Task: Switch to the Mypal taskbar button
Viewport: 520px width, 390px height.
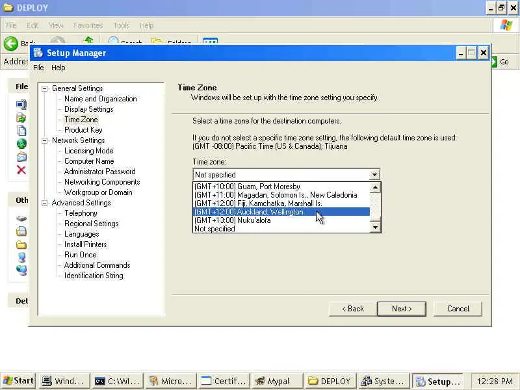Action: click(x=278, y=381)
